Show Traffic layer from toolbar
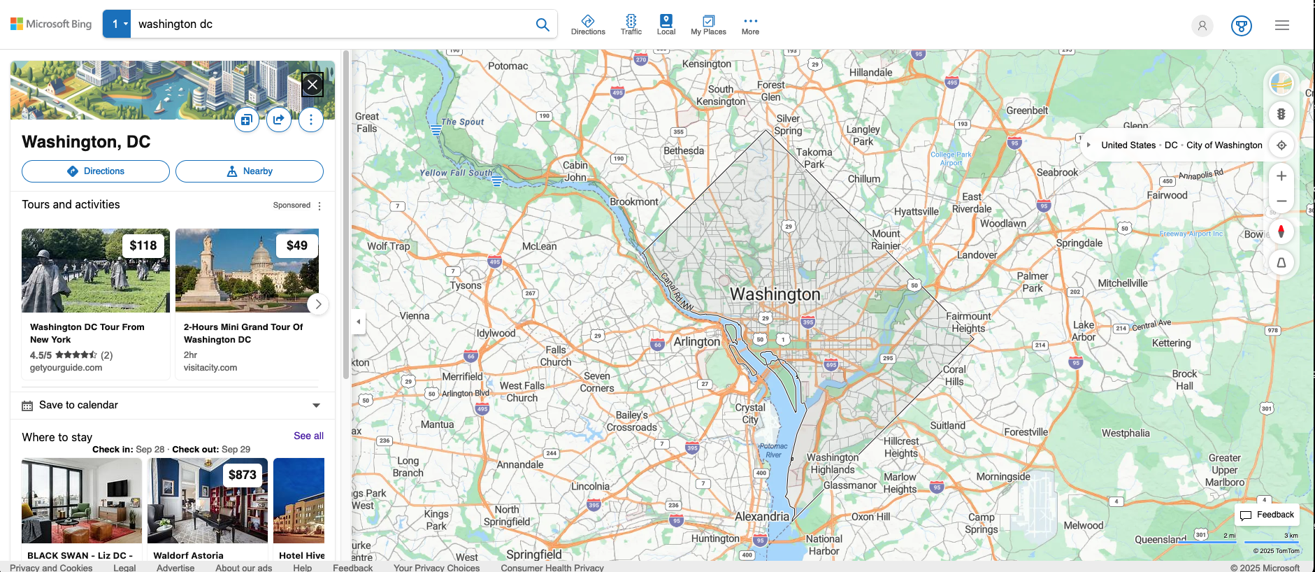The image size is (1315, 572). coord(631,25)
